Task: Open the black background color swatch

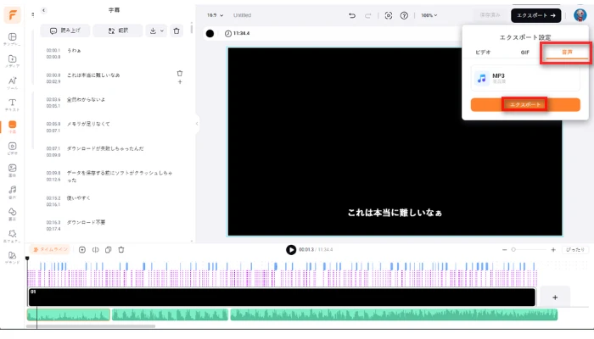Action: [210, 33]
